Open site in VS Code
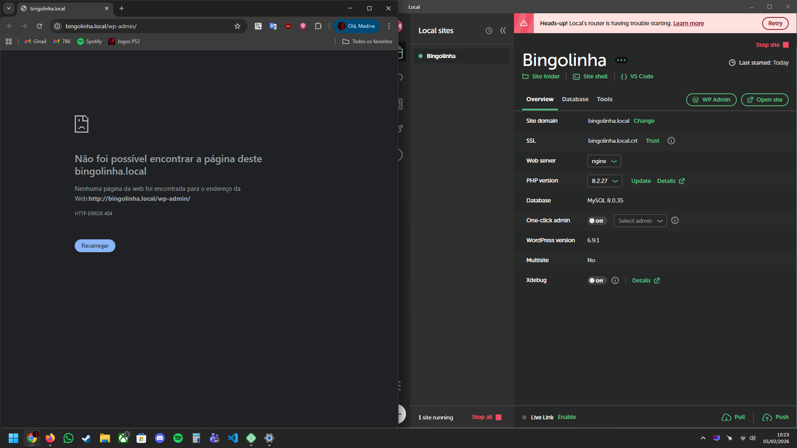This screenshot has height=448, width=797. [x=637, y=76]
